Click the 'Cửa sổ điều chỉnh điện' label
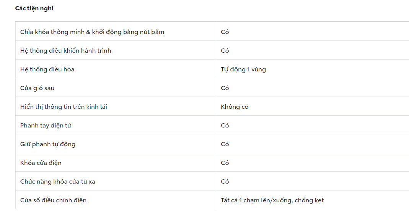Image resolution: width=409 pixels, height=213 pixels. point(53,200)
